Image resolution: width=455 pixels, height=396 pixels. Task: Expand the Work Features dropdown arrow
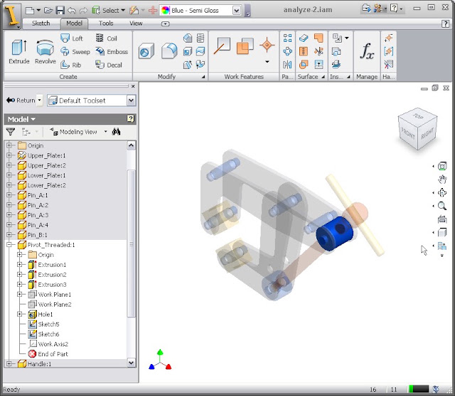(x=267, y=62)
